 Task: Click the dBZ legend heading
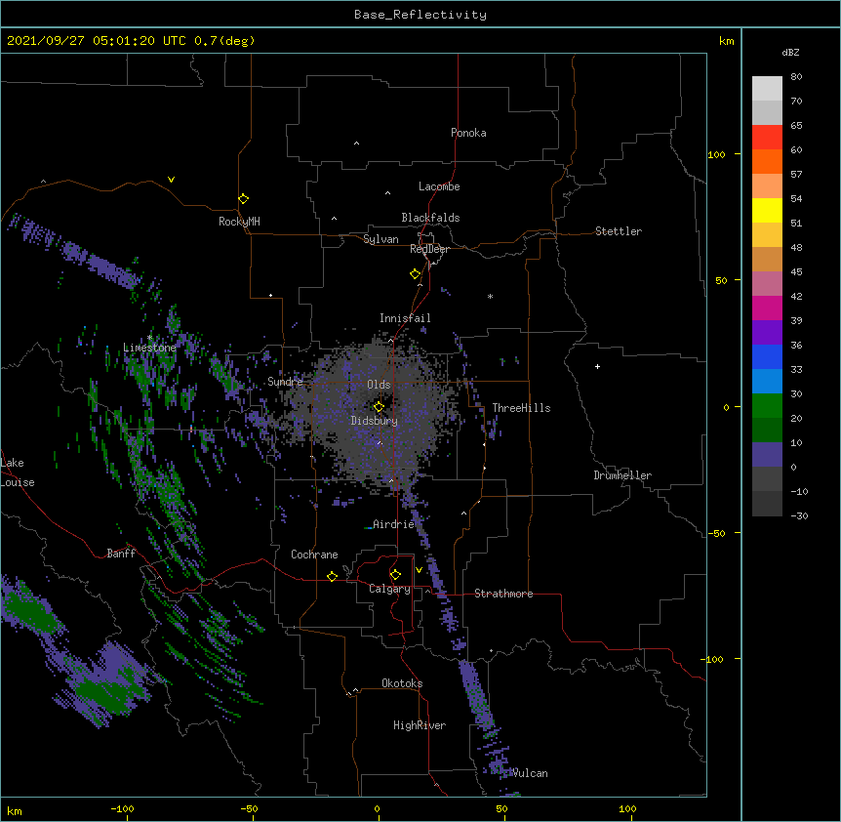coord(790,52)
